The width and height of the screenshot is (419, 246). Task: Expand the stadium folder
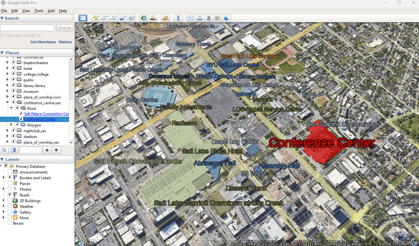point(8,136)
